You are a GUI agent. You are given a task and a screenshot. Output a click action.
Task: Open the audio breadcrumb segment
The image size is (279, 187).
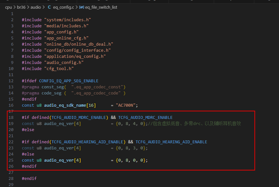tap(36, 7)
